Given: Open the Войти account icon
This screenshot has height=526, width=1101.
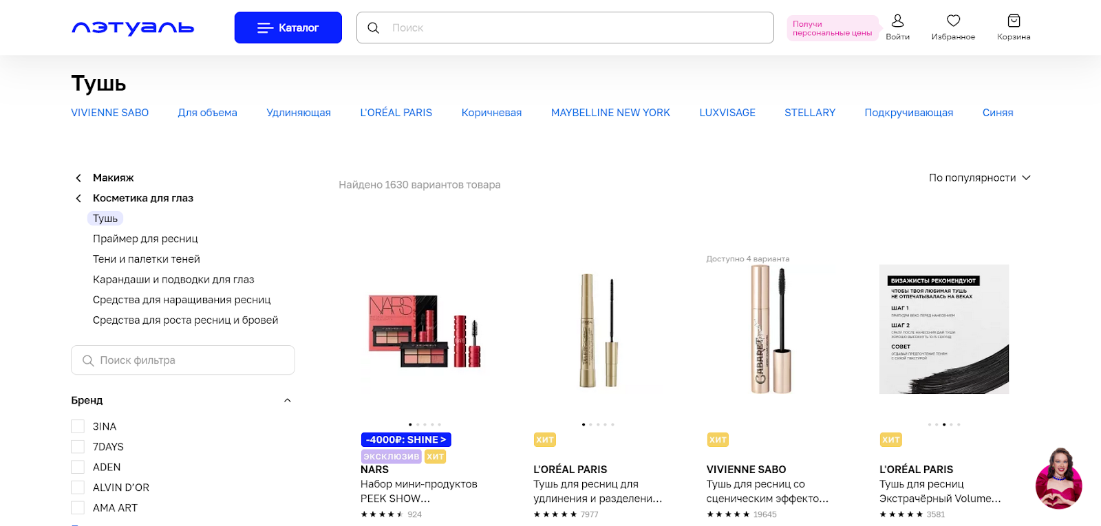Looking at the screenshot, I should [x=897, y=28].
